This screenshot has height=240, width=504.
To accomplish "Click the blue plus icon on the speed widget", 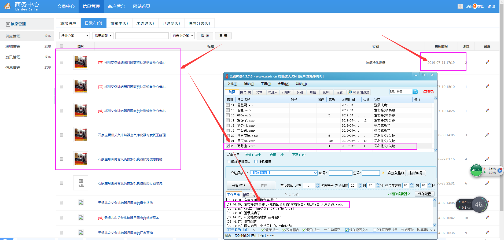I will 500,171.
